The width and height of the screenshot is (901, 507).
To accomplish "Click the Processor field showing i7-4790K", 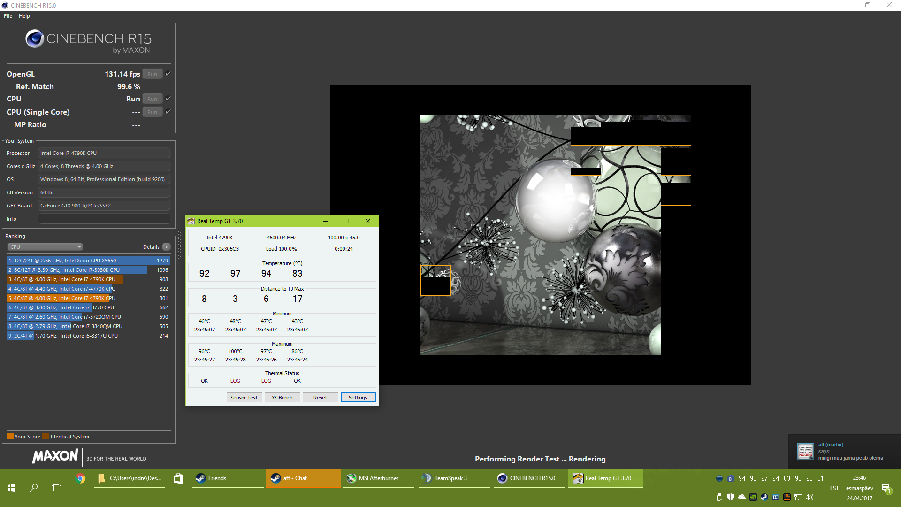I will 104,153.
